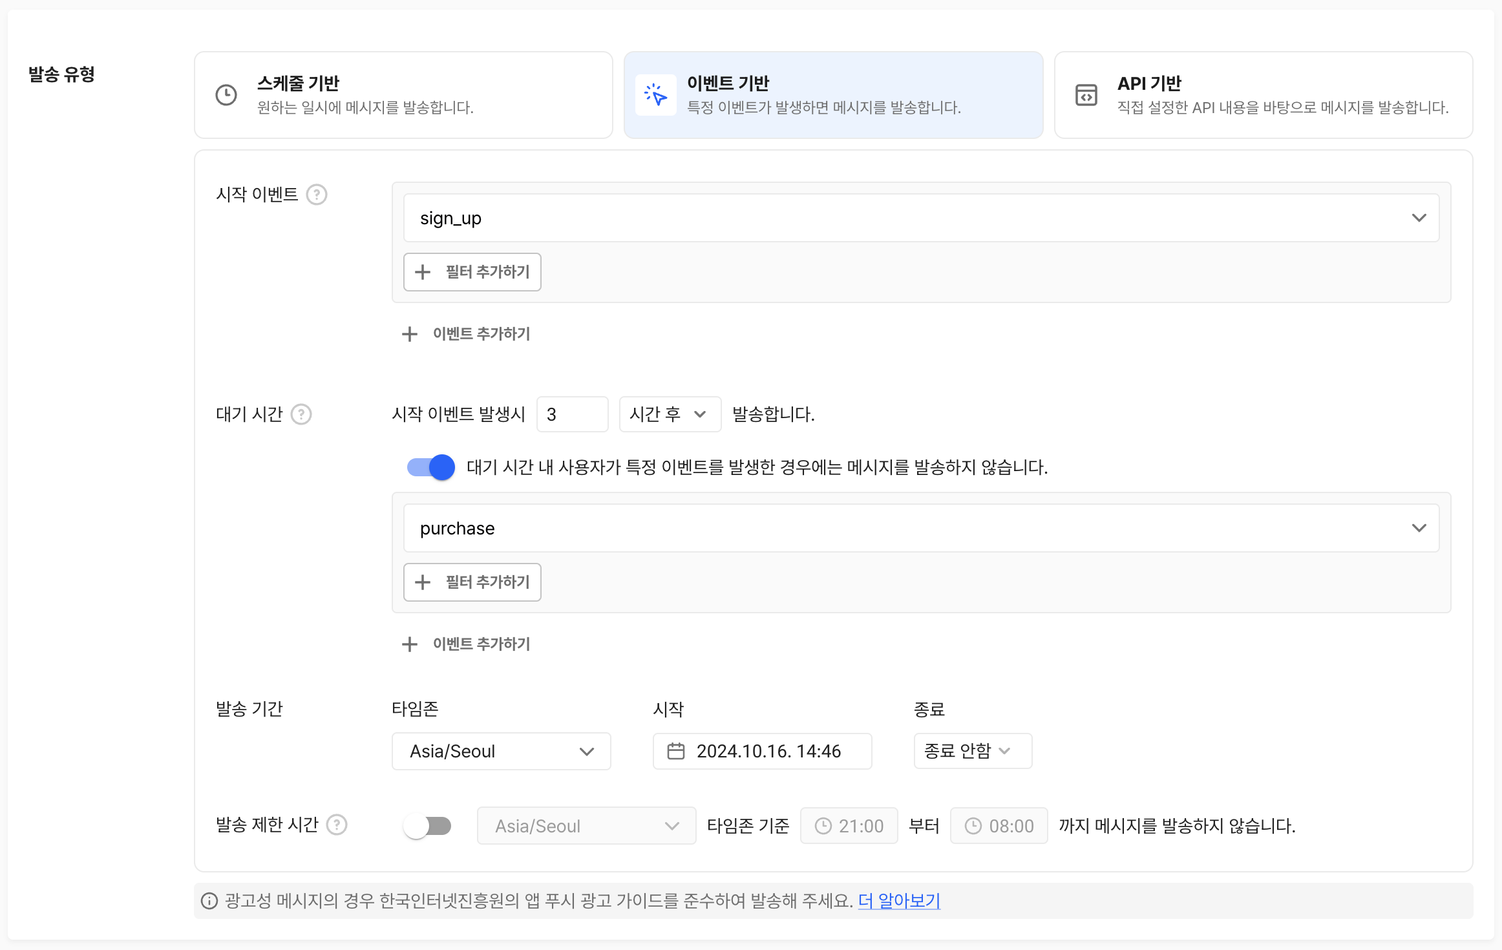Click the code window icon on API 기반
1502x950 pixels.
tap(1086, 95)
